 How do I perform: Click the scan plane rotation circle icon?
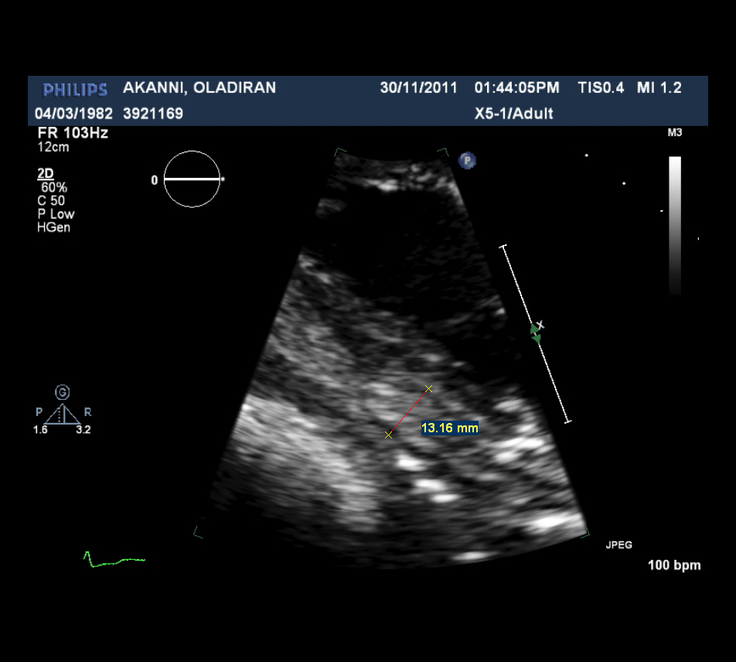[x=193, y=179]
